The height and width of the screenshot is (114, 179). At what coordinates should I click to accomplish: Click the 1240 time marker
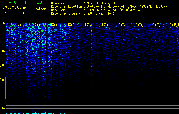point(173,25)
